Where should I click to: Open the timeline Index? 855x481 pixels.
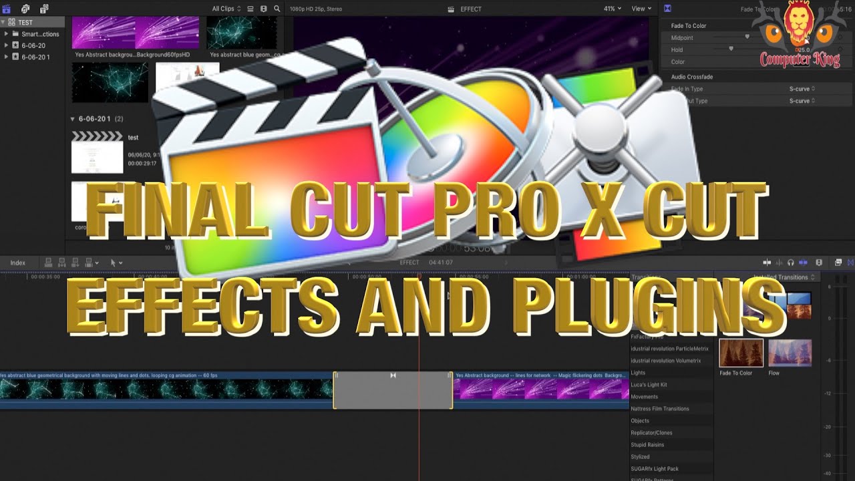pos(18,263)
